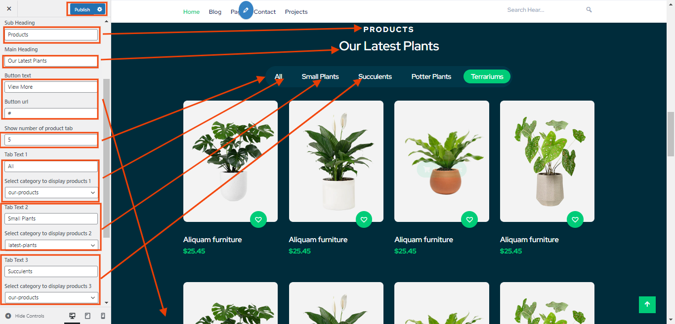Click the blue pencil edit shortcut icon
675x324 pixels.
tap(246, 10)
